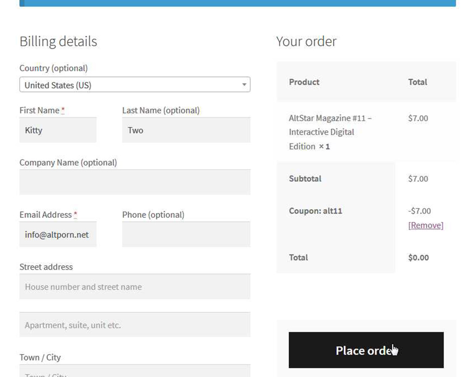
Task: Click the Subtotal row label
Action: pyautogui.click(x=305, y=179)
